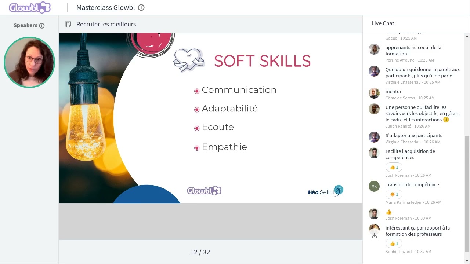Click the scroll-up arrow of Live Chat
Screen dimensions: 470x264
pyautogui.click(x=467, y=36)
